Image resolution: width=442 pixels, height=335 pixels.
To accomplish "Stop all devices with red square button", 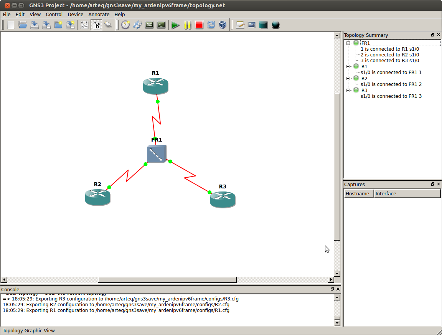I will tap(199, 25).
